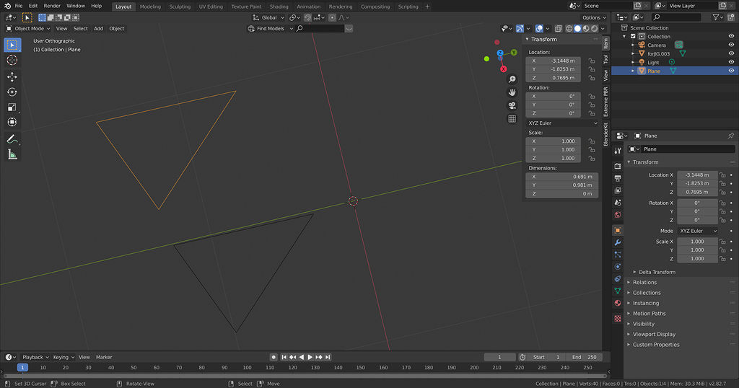Viewport: 739px width, 388px height.
Task: Open Object Data properties tab
Action: click(618, 291)
